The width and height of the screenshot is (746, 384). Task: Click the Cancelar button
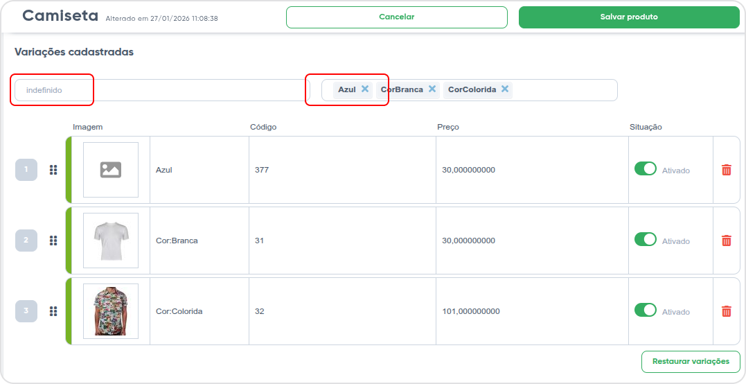(397, 17)
